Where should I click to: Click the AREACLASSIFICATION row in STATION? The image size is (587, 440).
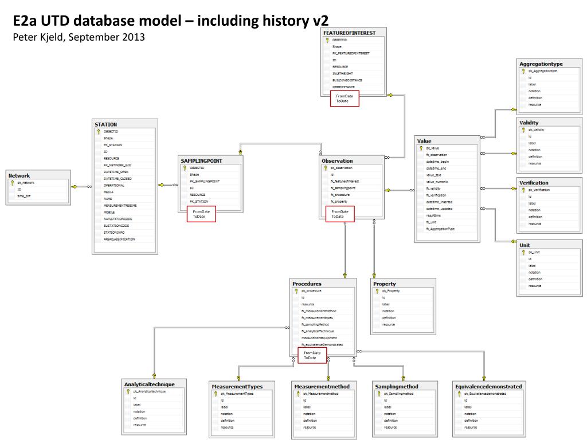[124, 239]
